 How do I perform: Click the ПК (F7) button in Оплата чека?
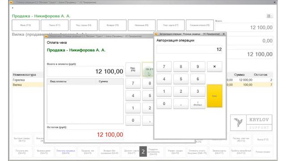coord(148,69)
